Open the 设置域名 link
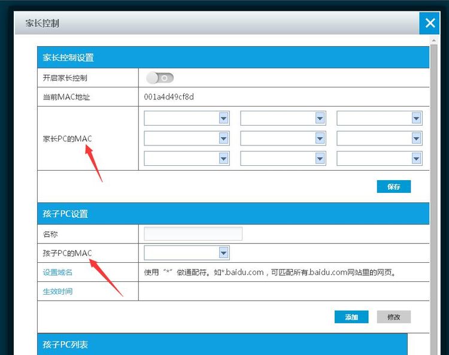 (57, 272)
